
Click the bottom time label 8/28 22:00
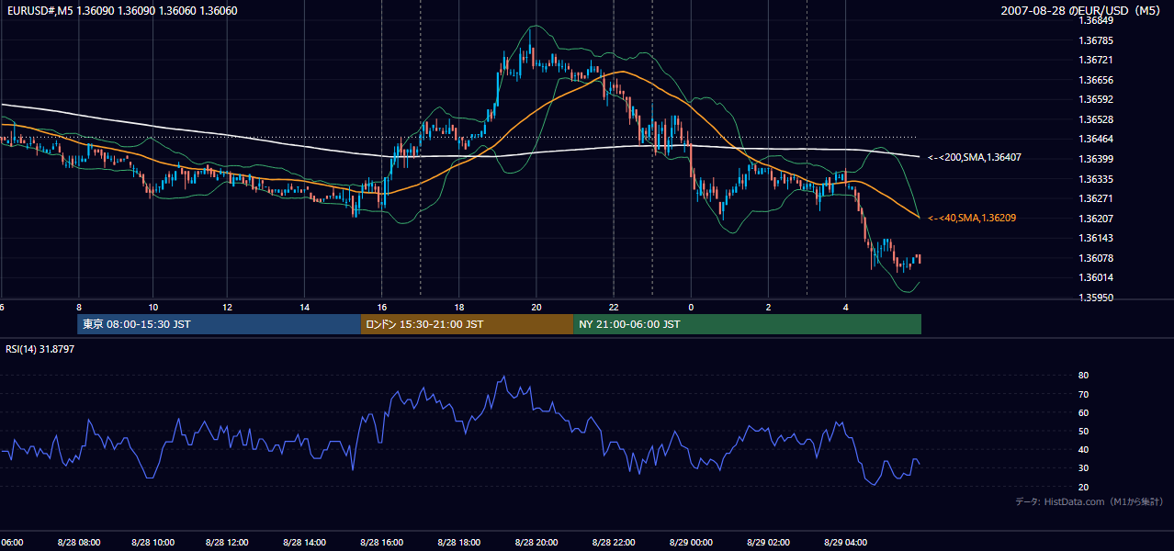pos(613,542)
